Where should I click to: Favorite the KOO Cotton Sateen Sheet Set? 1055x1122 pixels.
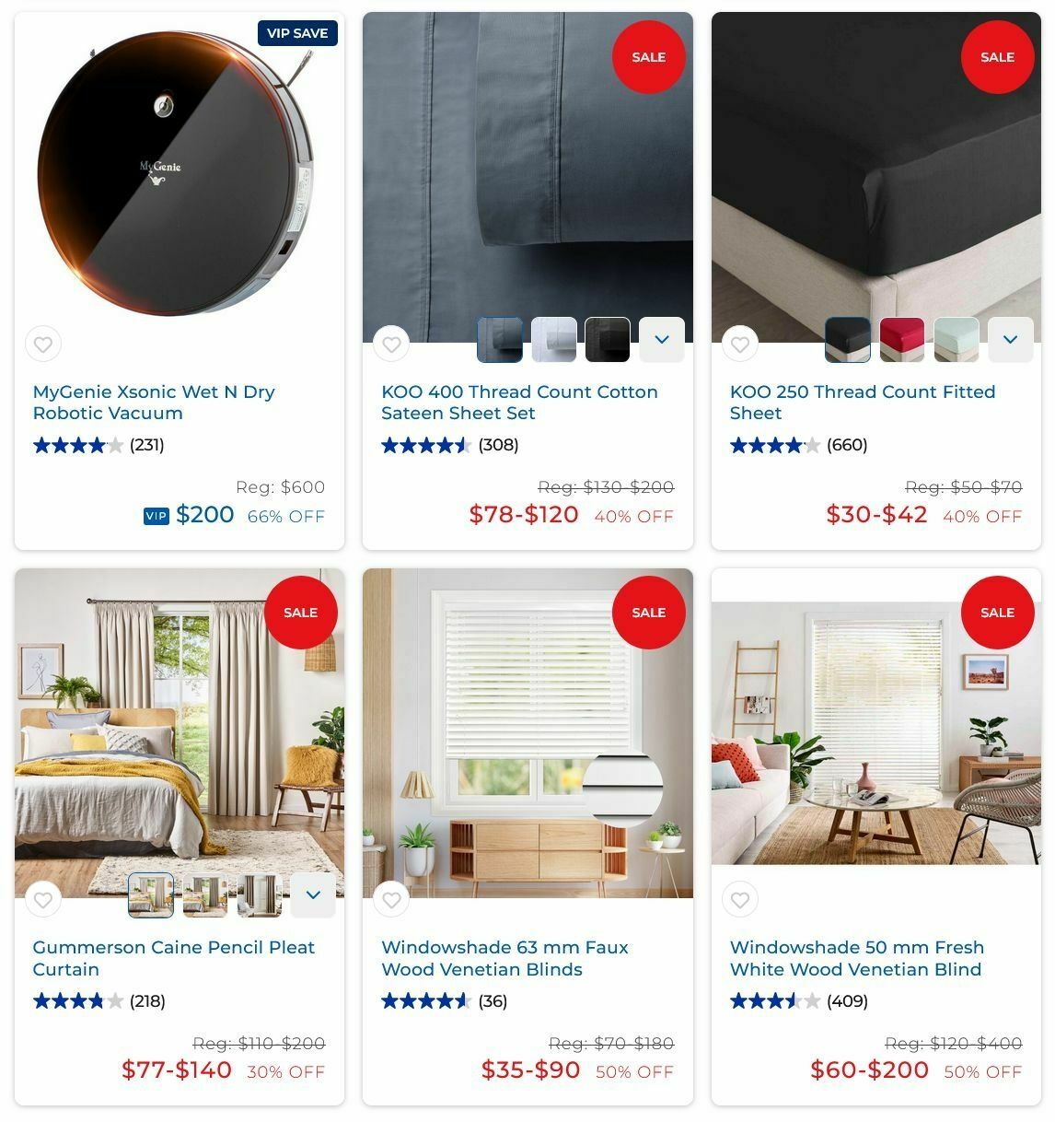(x=391, y=345)
